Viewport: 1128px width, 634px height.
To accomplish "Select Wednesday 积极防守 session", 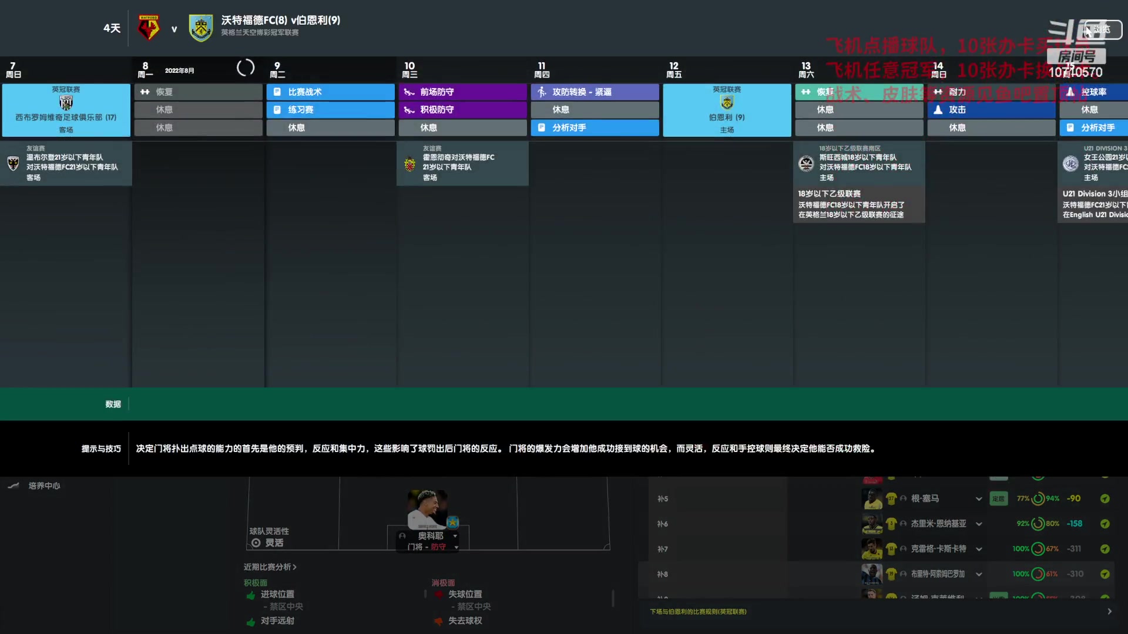I will 462,110.
